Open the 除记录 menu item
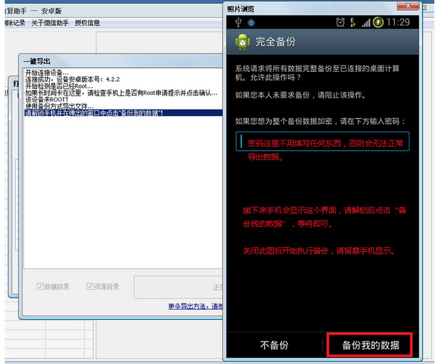The width and height of the screenshot is (435, 364). pos(15,23)
